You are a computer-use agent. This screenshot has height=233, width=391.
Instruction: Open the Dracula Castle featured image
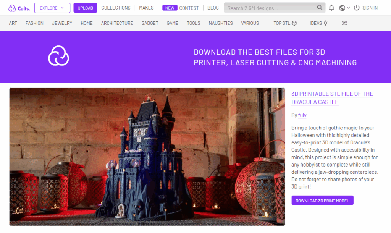(147, 157)
